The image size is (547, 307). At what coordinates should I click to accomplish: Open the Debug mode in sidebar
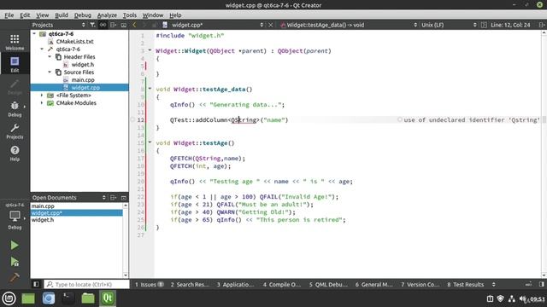coord(15,109)
